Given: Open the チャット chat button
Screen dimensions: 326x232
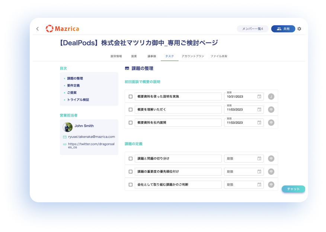Looking at the screenshot, I should click(x=293, y=189).
